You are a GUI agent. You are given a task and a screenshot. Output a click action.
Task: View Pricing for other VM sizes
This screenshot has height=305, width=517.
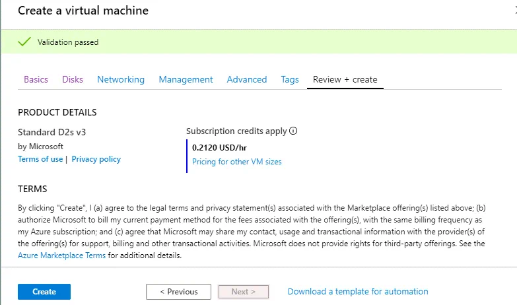[x=237, y=162]
